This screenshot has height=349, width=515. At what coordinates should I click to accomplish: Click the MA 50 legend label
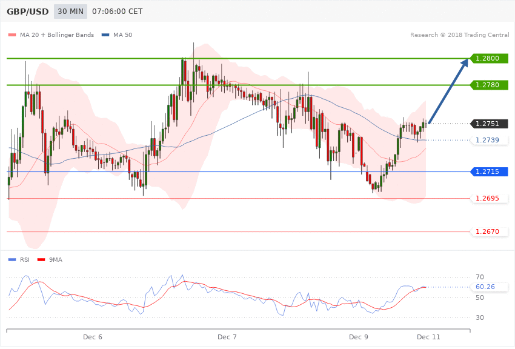[122, 35]
